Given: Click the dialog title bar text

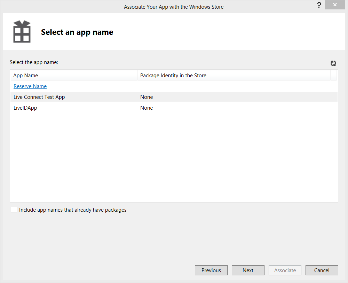Looking at the screenshot, I should pyautogui.click(x=174, y=7).
